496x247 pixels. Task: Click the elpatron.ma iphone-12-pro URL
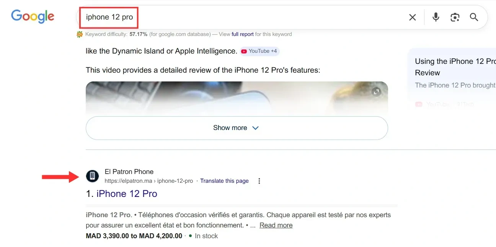(149, 181)
